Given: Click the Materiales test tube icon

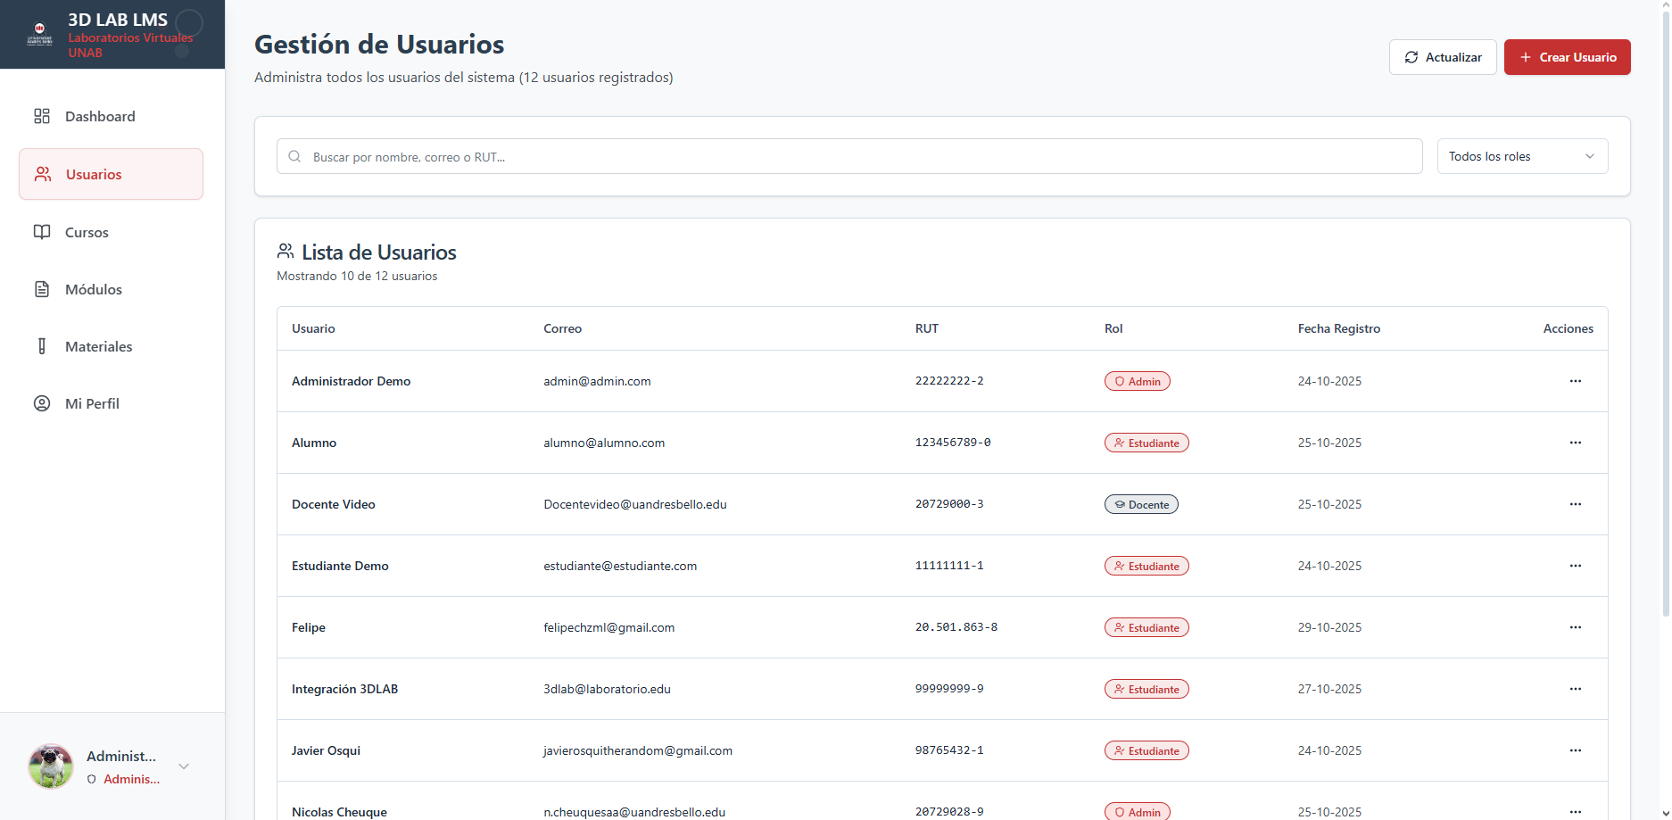Looking at the screenshot, I should [x=42, y=346].
